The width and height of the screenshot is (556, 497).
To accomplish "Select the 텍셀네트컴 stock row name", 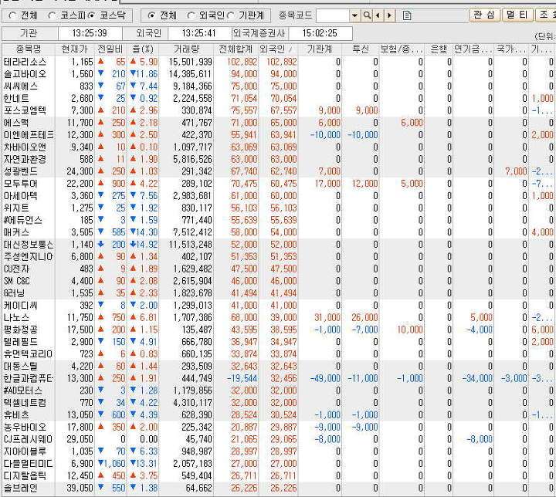I will [x=25, y=403].
